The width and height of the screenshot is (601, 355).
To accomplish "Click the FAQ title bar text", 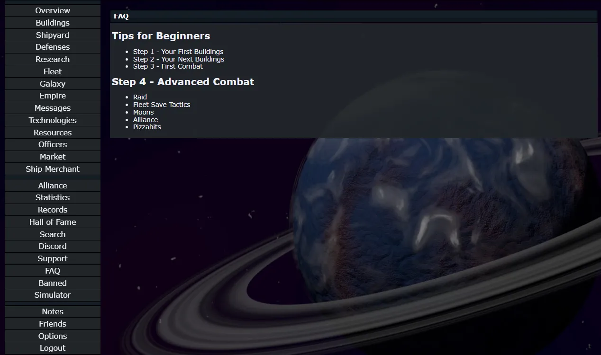I will 121,16.
